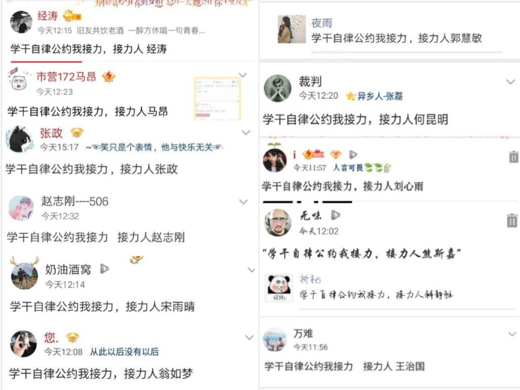Viewport: 520px width, 390px height.
Task: Open the dropdown chevron on 裁判's post
Action: pos(510,82)
